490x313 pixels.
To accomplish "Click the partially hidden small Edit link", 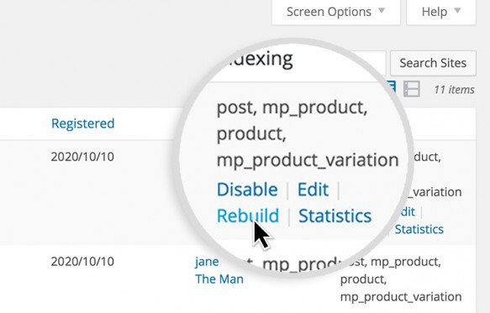I will [408, 212].
